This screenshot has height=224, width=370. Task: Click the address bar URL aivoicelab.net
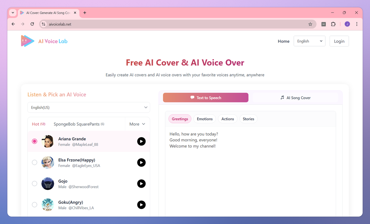click(x=60, y=24)
